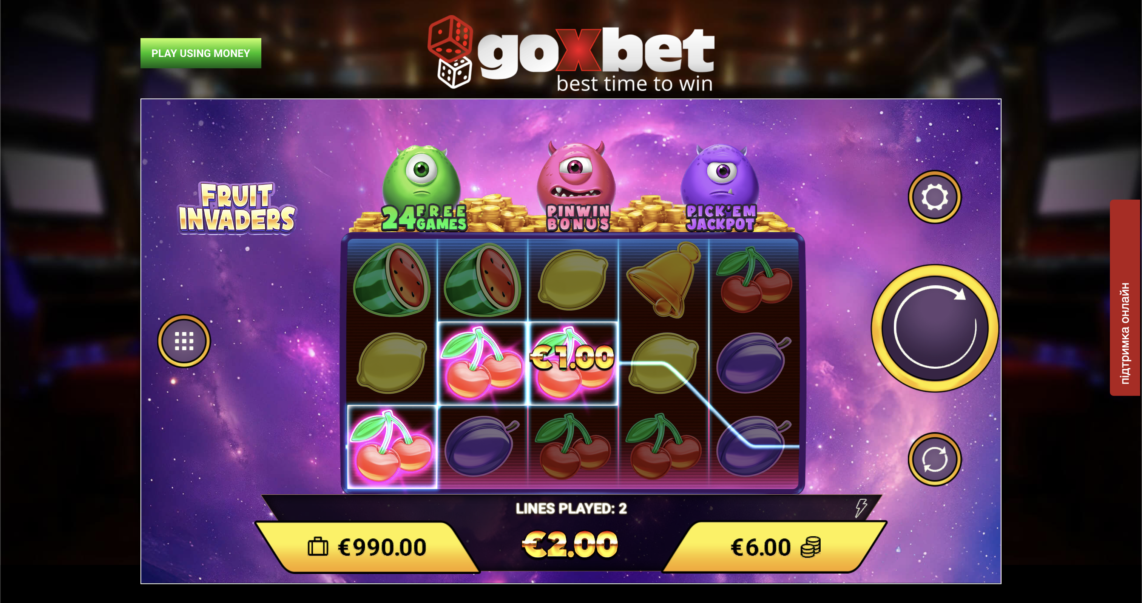Start autoplay with the circular arrows button

935,459
